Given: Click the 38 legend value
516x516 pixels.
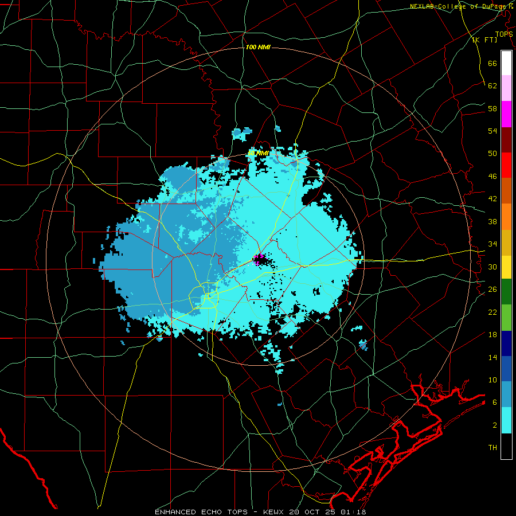Looking at the screenshot, I should [x=492, y=221].
